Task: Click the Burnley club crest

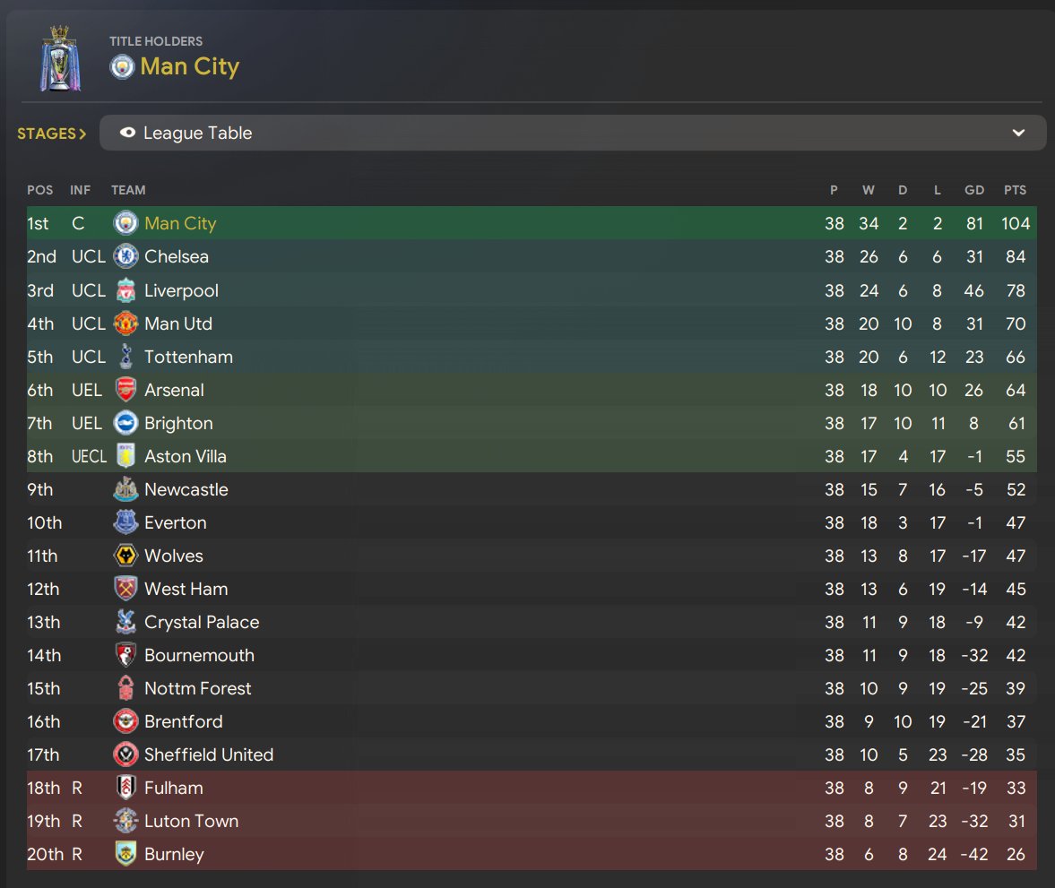Action: 125,854
